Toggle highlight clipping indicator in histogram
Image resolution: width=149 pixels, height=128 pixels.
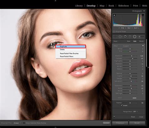click(143, 15)
